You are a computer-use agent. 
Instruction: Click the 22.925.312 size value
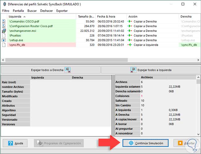87,31
